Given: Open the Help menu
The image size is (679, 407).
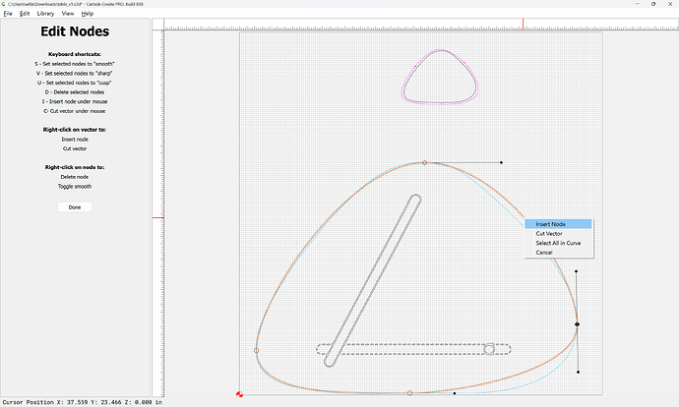Looking at the screenshot, I should tap(88, 14).
